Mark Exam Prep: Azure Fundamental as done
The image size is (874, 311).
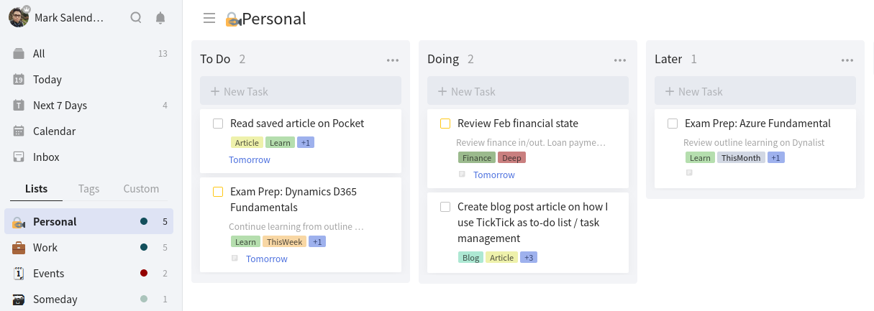[673, 124]
